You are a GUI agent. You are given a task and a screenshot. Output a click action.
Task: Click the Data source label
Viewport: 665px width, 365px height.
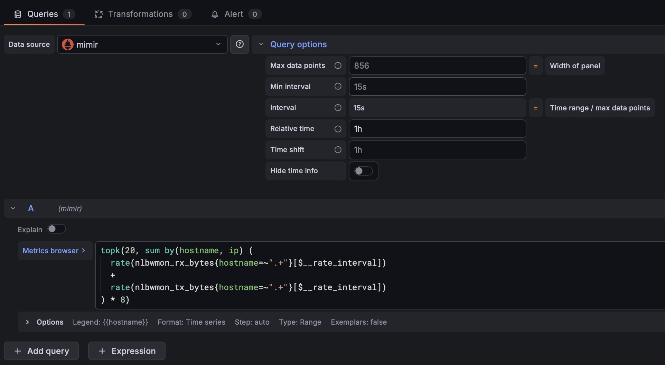pyautogui.click(x=29, y=44)
